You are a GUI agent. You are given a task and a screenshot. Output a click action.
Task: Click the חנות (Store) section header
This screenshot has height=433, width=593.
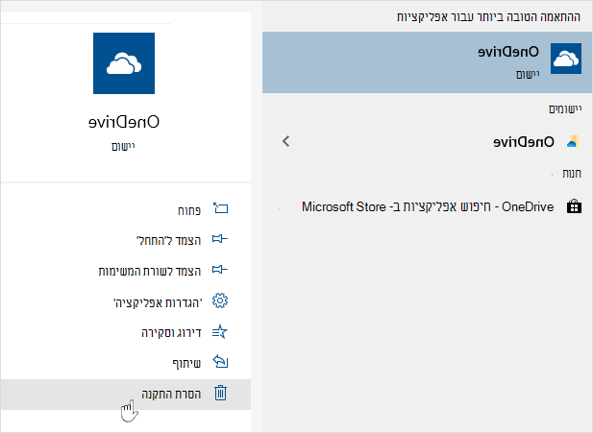click(572, 174)
